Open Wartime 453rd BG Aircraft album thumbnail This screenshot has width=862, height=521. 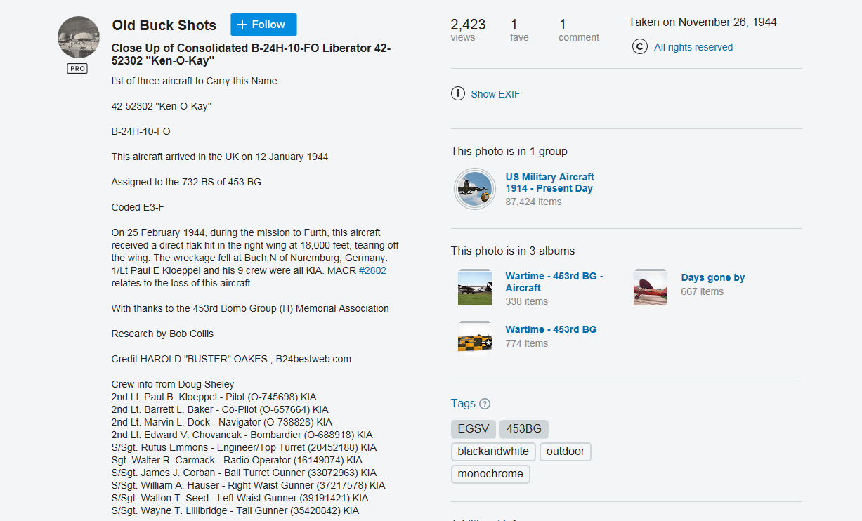point(475,286)
